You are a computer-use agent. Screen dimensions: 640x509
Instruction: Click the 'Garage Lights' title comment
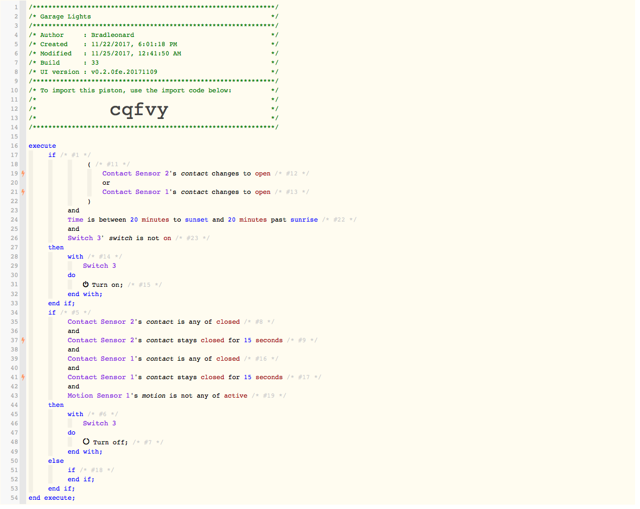65,17
